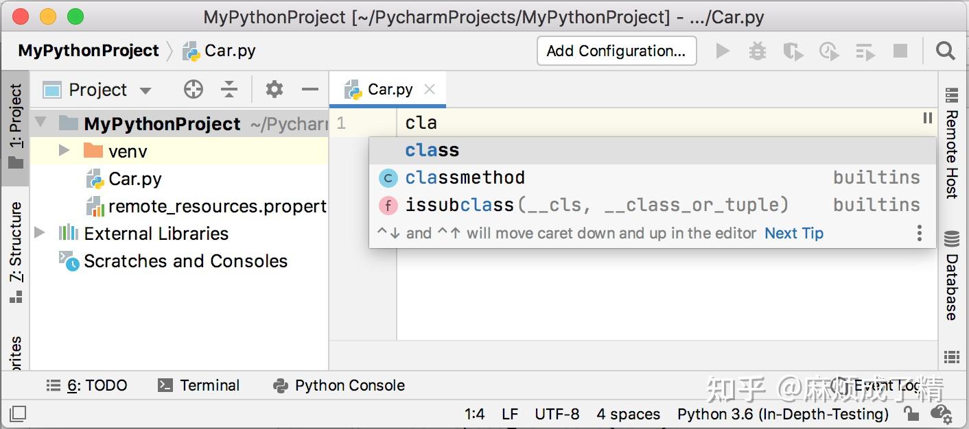Click the Debug bug icon
The height and width of the screenshot is (429, 969).
758,51
